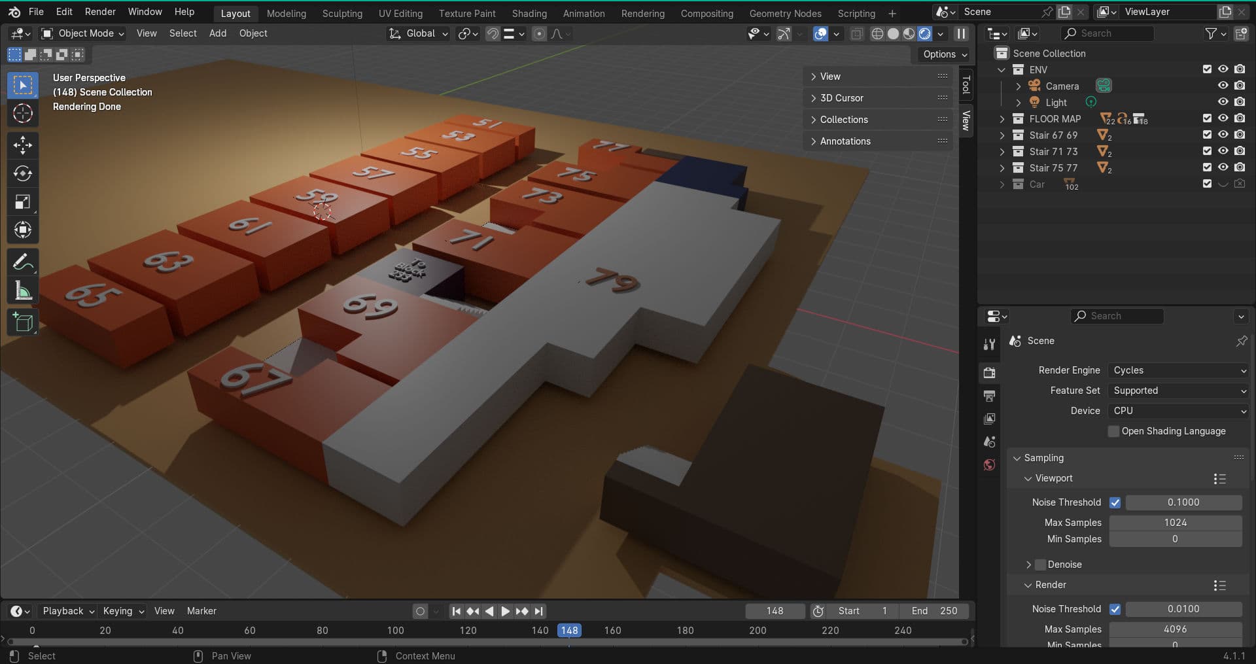Uncheck the Car collection checkbox
This screenshot has height=664, width=1256.
tap(1207, 184)
